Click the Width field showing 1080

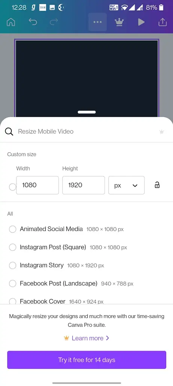37,185
